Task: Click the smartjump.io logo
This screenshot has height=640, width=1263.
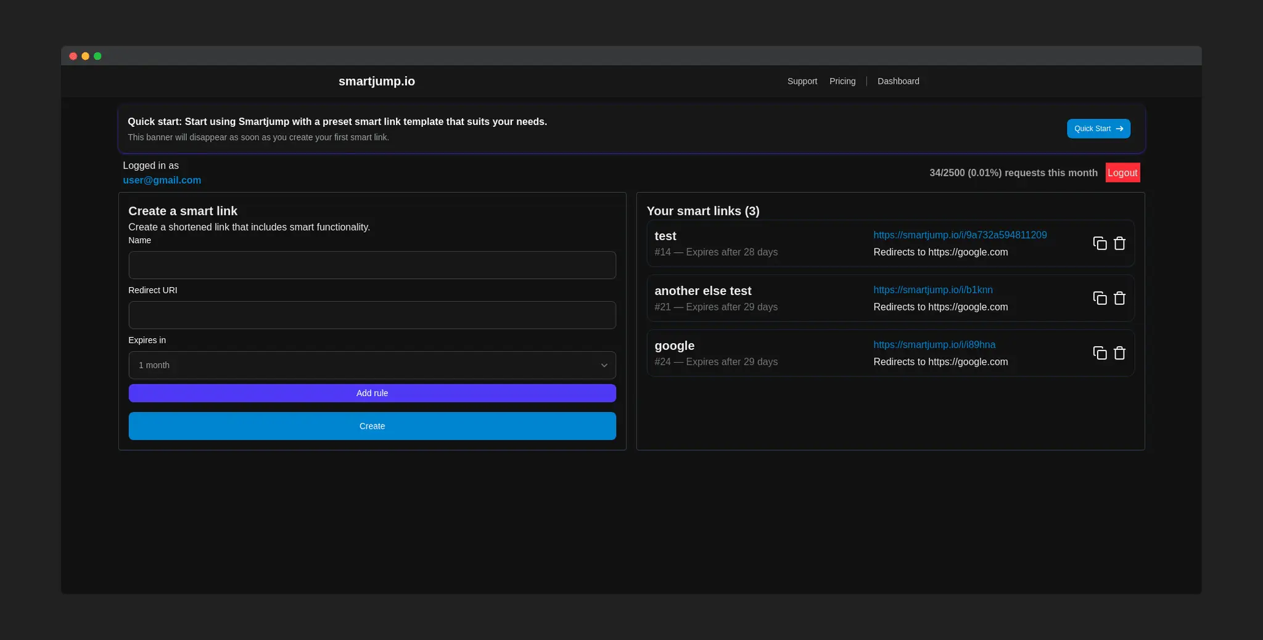Action: 377,81
